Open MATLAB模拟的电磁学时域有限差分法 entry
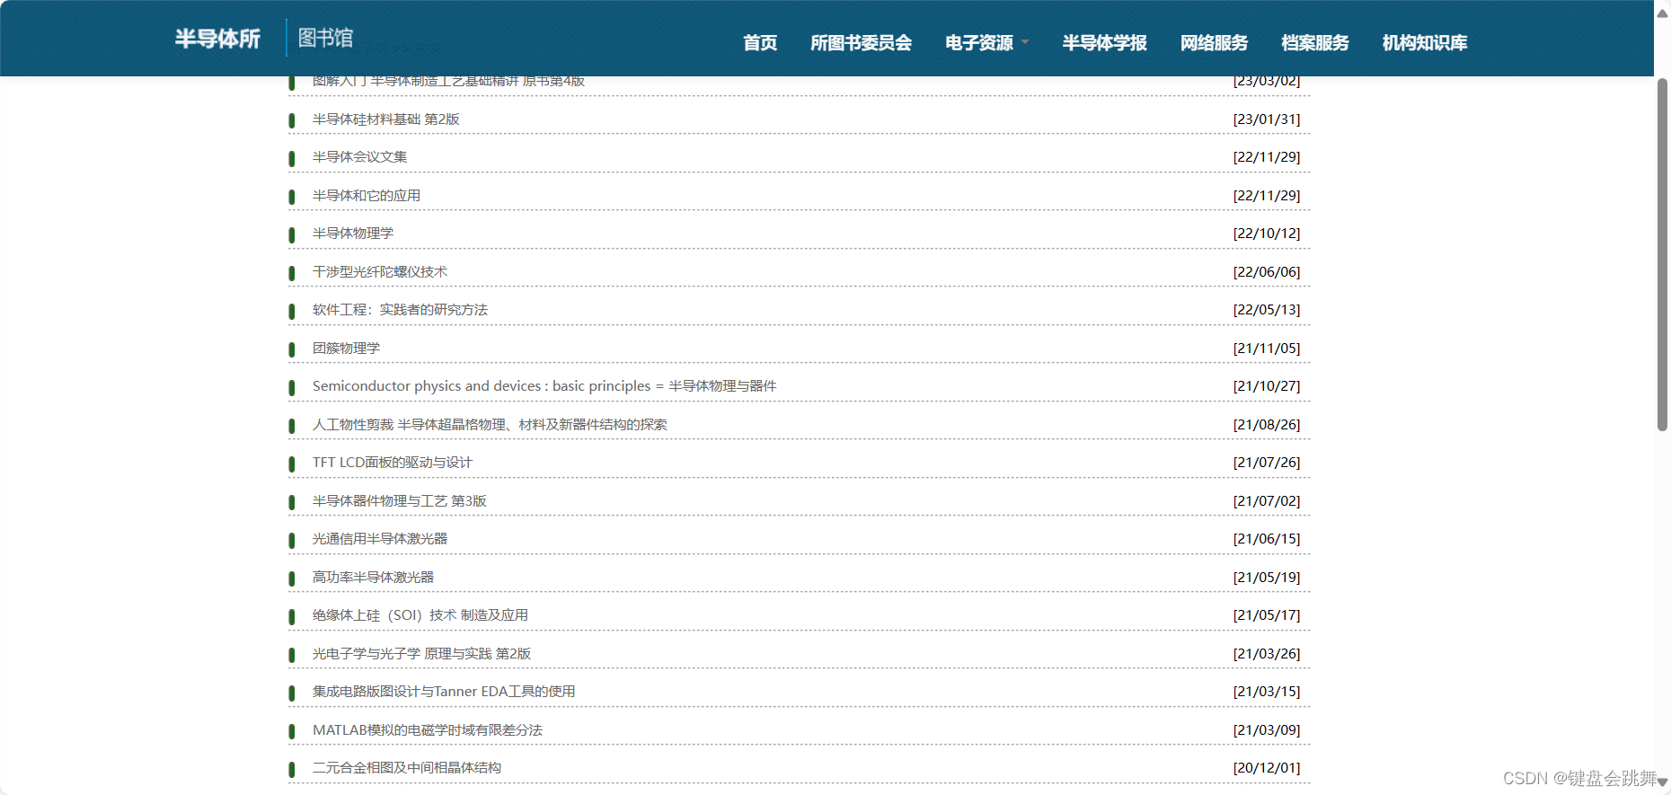The width and height of the screenshot is (1671, 795). [428, 729]
